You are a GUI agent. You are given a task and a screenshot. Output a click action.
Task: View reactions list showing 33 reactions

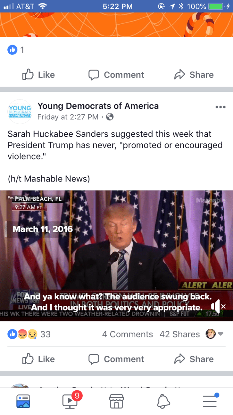tap(29, 334)
